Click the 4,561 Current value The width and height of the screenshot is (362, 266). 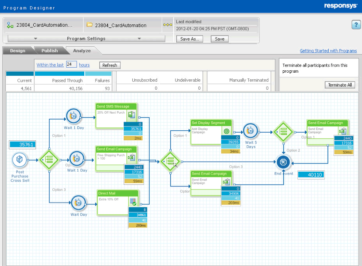click(x=26, y=89)
